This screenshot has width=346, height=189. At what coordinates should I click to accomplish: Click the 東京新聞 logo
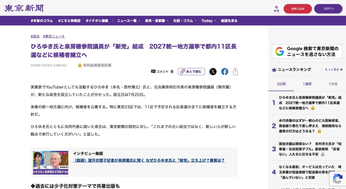24,8
